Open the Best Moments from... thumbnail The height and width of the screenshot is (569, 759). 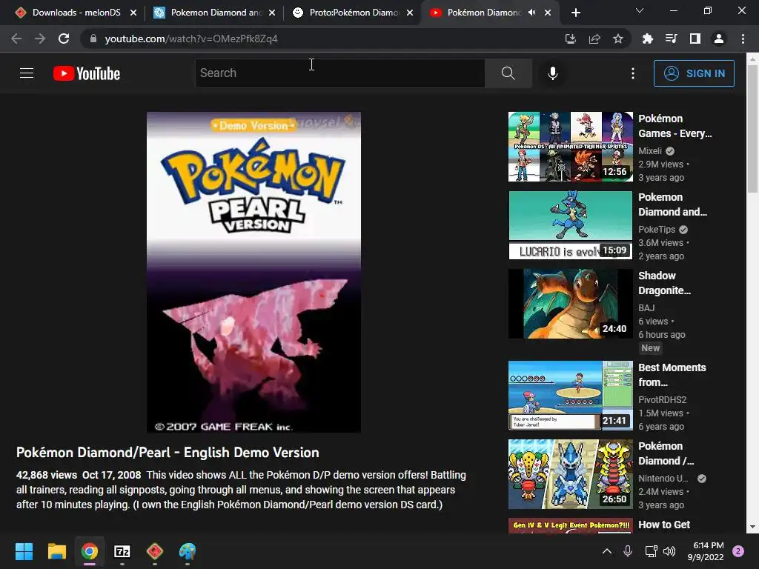coord(570,396)
